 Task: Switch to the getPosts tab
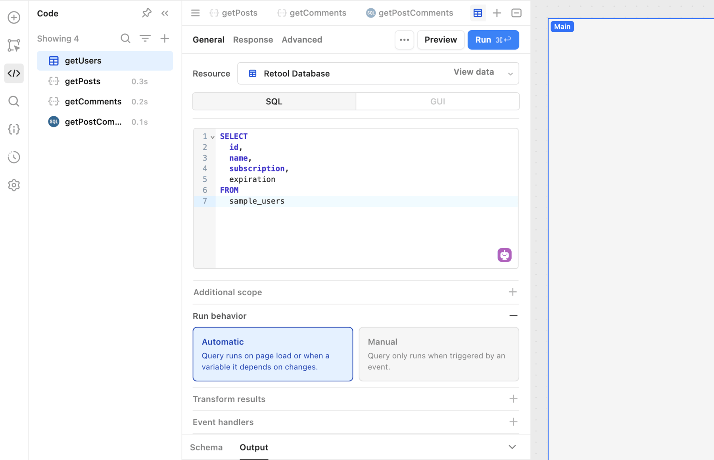click(x=234, y=13)
